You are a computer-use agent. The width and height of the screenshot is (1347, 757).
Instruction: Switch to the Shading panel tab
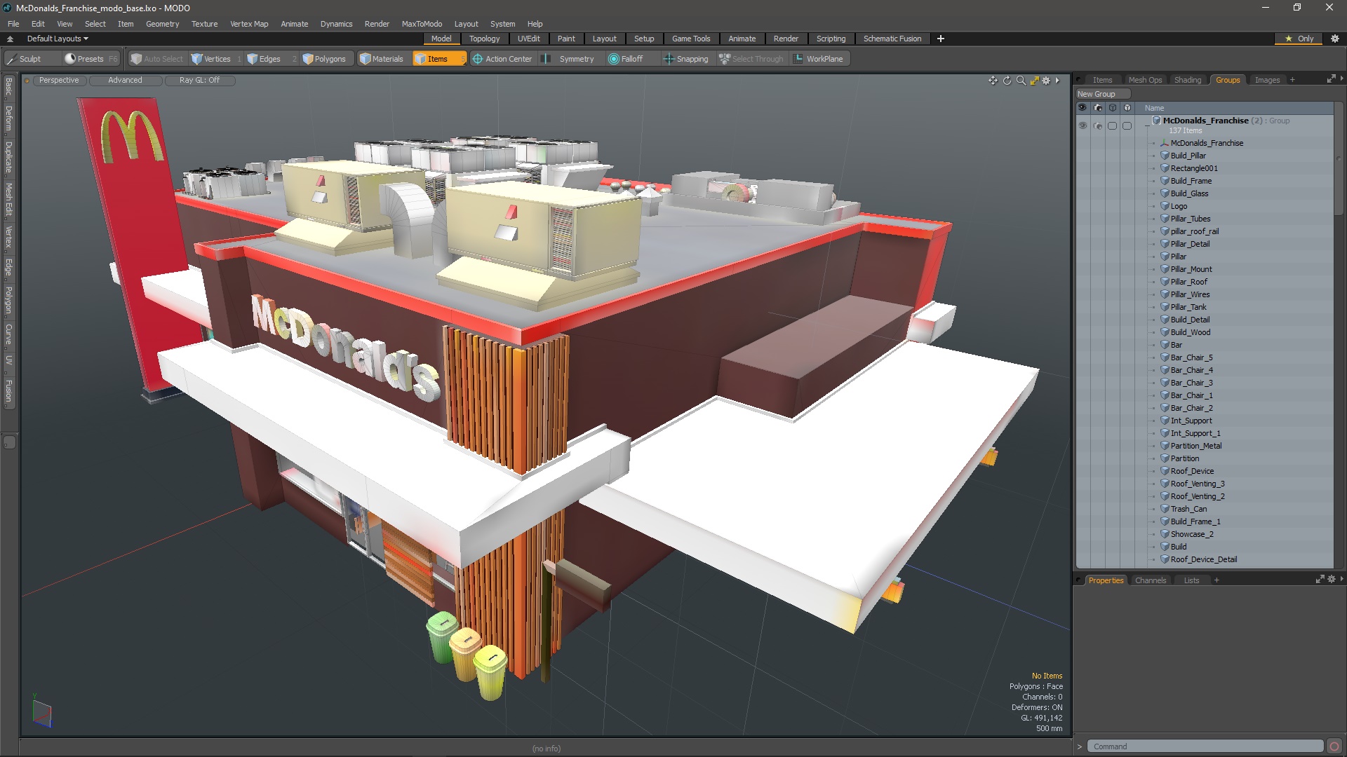pos(1188,80)
